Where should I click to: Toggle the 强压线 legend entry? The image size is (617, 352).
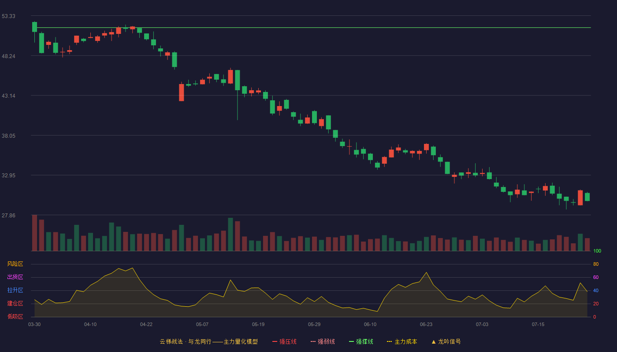click(284, 341)
